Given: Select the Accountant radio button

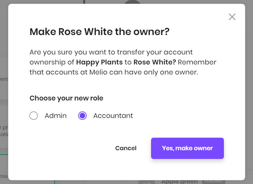Looking at the screenshot, I should pyautogui.click(x=82, y=115).
